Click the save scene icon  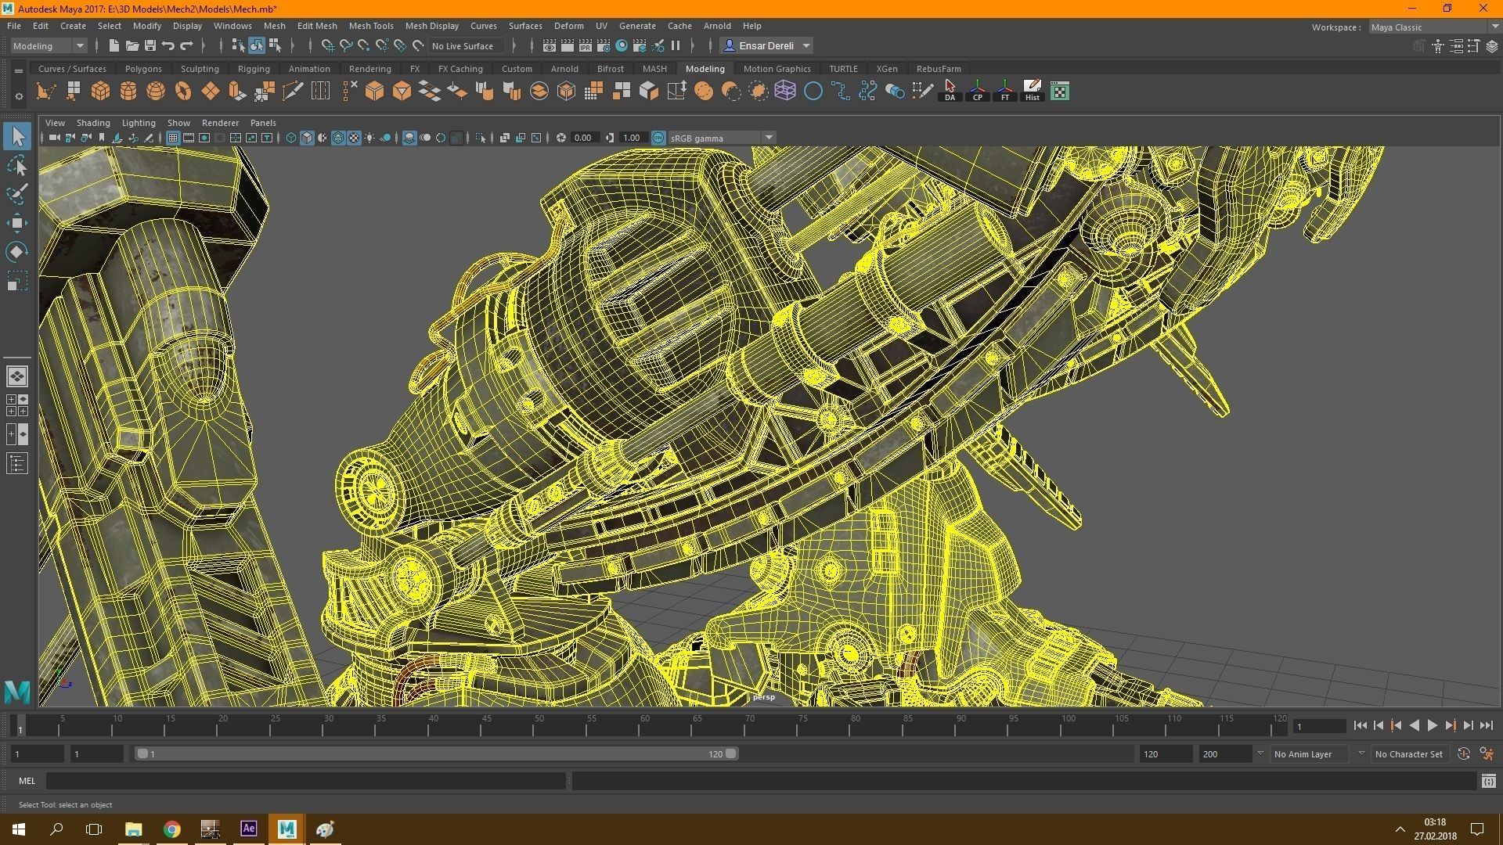(150, 46)
